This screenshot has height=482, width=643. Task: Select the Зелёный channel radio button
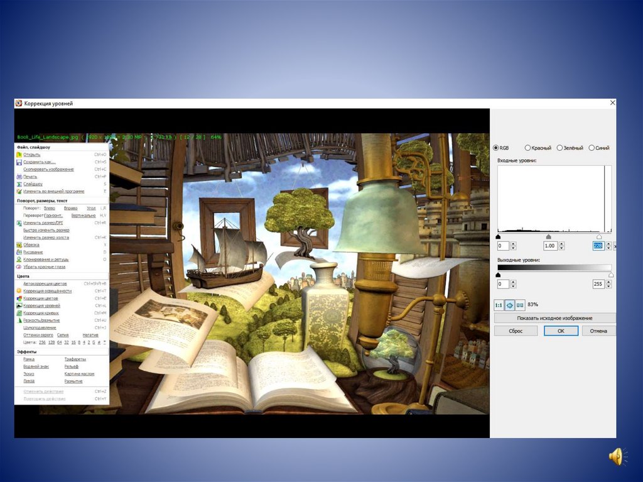coord(559,148)
